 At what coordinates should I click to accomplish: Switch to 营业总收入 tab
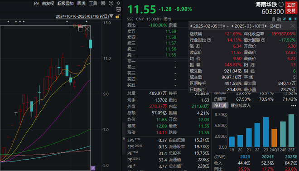[241, 105]
